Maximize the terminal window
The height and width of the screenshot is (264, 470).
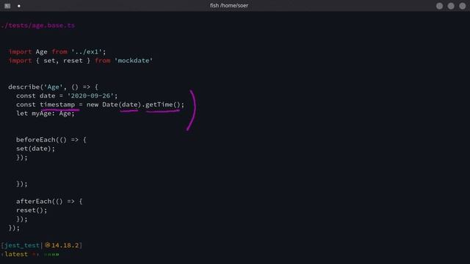coord(451,6)
